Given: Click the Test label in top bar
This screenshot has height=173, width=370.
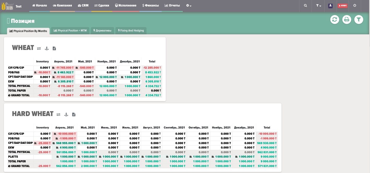Looking at the screenshot, I should 19,7.
